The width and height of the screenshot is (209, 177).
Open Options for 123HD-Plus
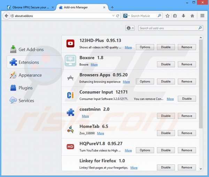click(145, 47)
